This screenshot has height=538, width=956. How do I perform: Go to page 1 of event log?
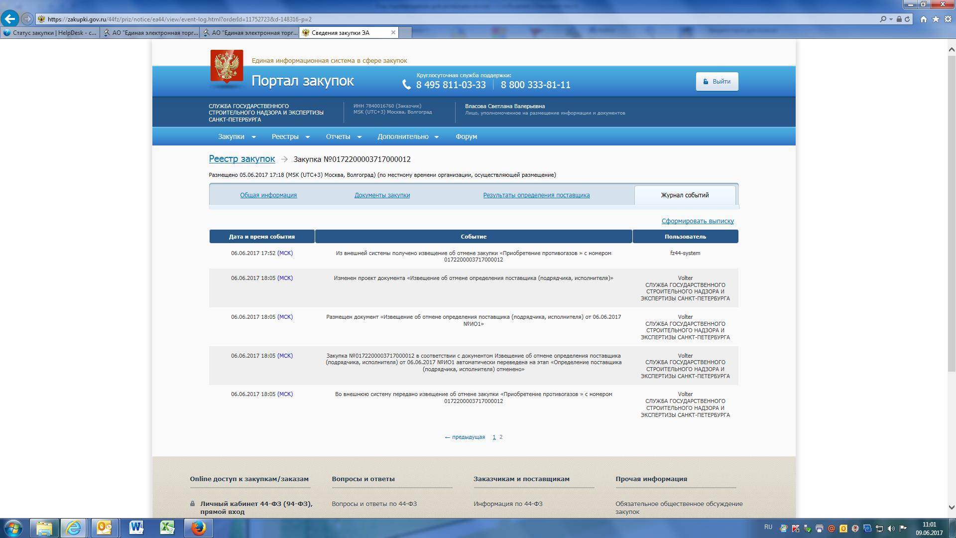pos(494,437)
